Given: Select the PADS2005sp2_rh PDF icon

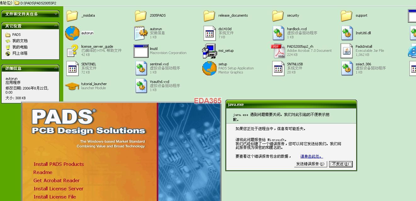Looking at the screenshot, I should coord(278,51).
